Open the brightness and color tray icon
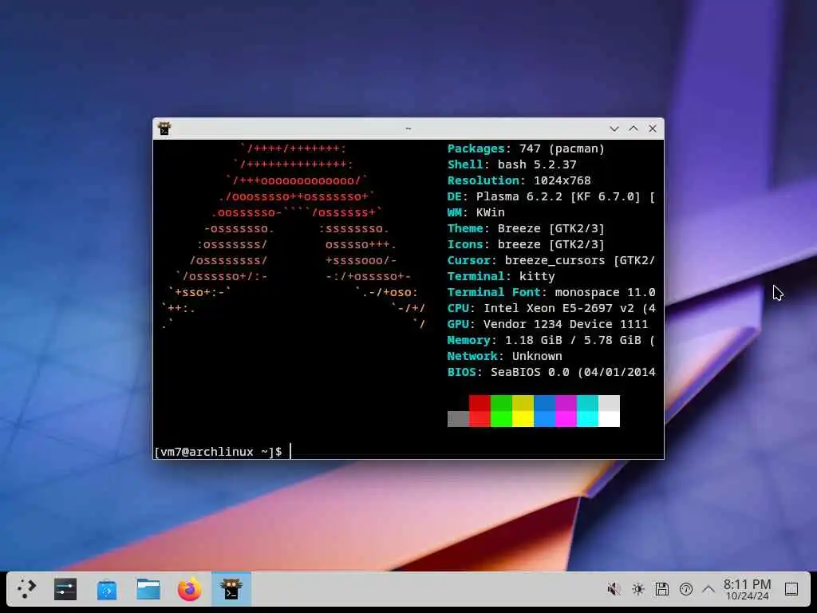Viewport: 817px width, 613px height. click(x=637, y=589)
